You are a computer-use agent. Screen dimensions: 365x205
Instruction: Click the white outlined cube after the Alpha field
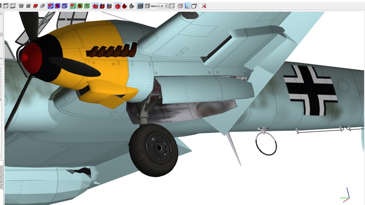pyautogui.click(x=172, y=6)
